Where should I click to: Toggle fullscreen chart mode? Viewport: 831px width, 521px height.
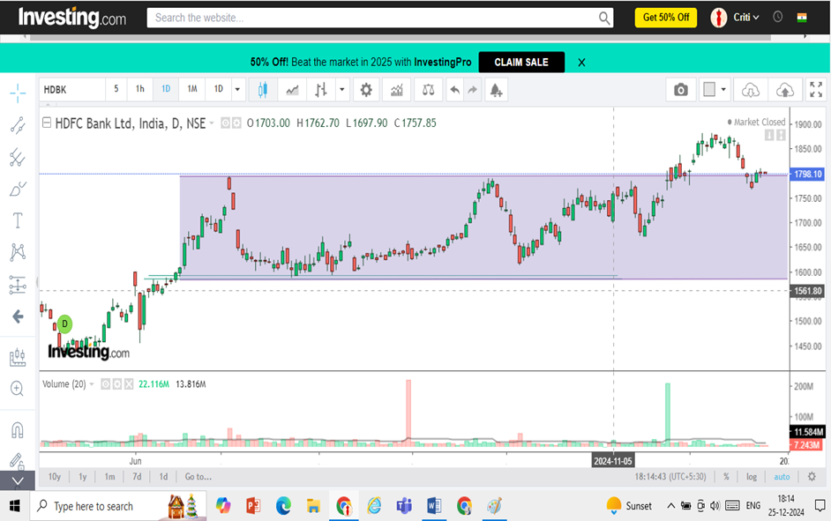(x=816, y=90)
